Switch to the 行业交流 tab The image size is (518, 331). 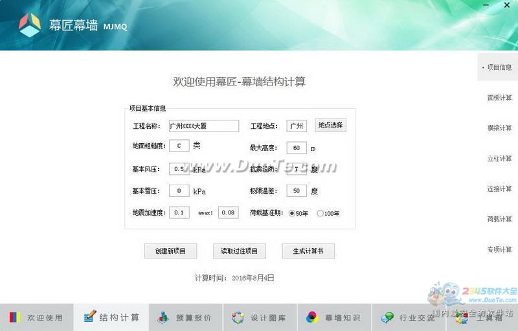pos(409,317)
